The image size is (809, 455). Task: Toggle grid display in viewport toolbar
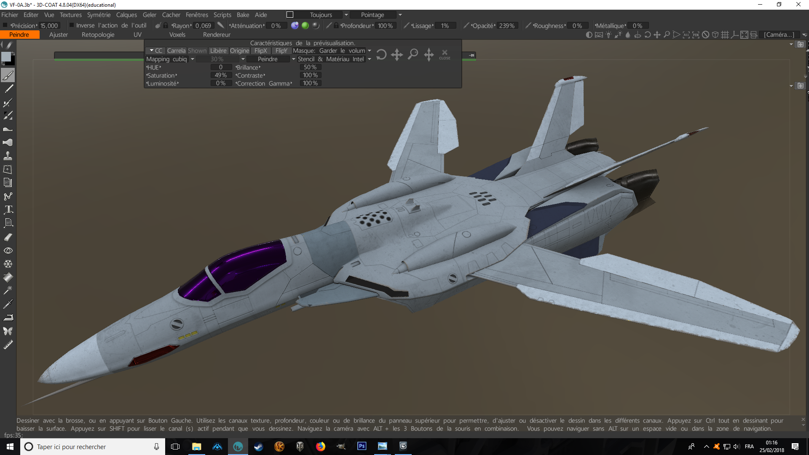click(x=725, y=35)
